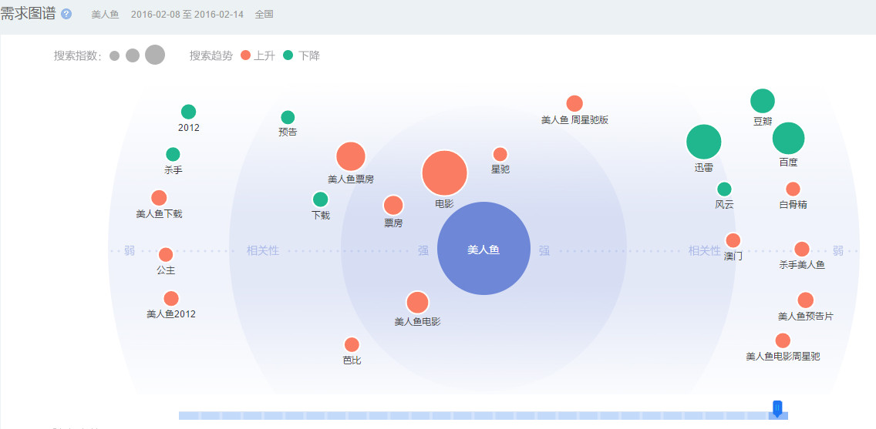This screenshot has height=429, width=876.
Task: Toggle the 下降 falling trend legend
Action: coord(301,55)
